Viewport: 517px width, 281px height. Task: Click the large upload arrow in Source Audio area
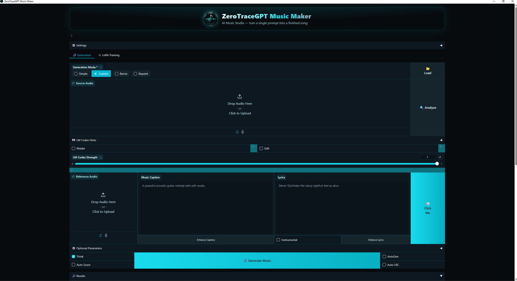(240, 97)
